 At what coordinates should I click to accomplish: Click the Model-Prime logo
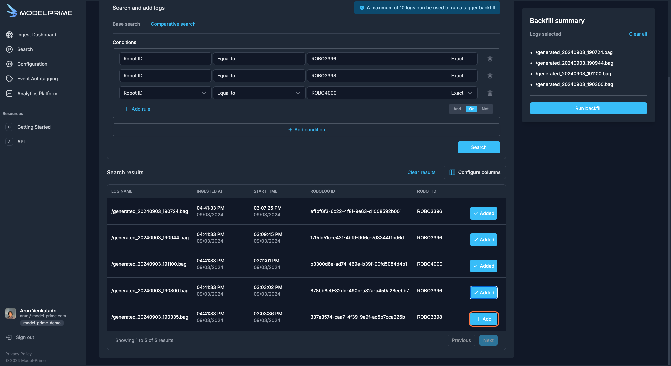pyautogui.click(x=39, y=11)
